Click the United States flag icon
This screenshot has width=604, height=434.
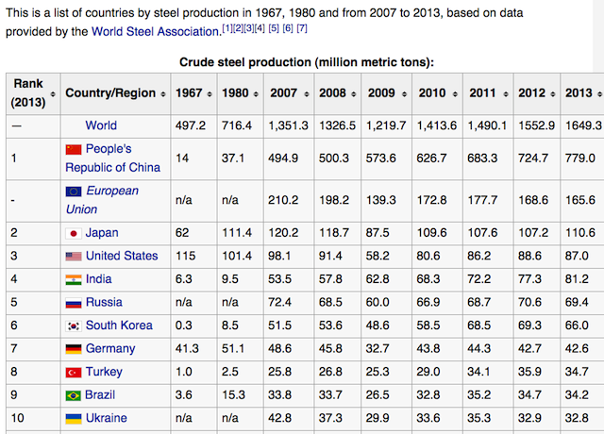[x=74, y=257]
